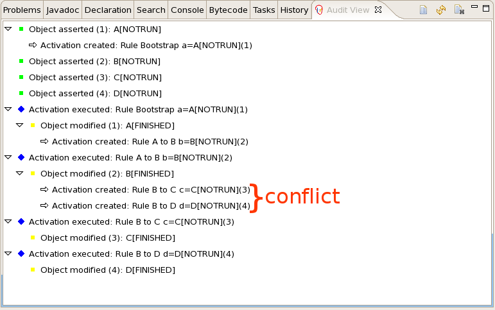Image resolution: width=495 pixels, height=310 pixels.
Task: Show the Console tab
Action: point(187,10)
